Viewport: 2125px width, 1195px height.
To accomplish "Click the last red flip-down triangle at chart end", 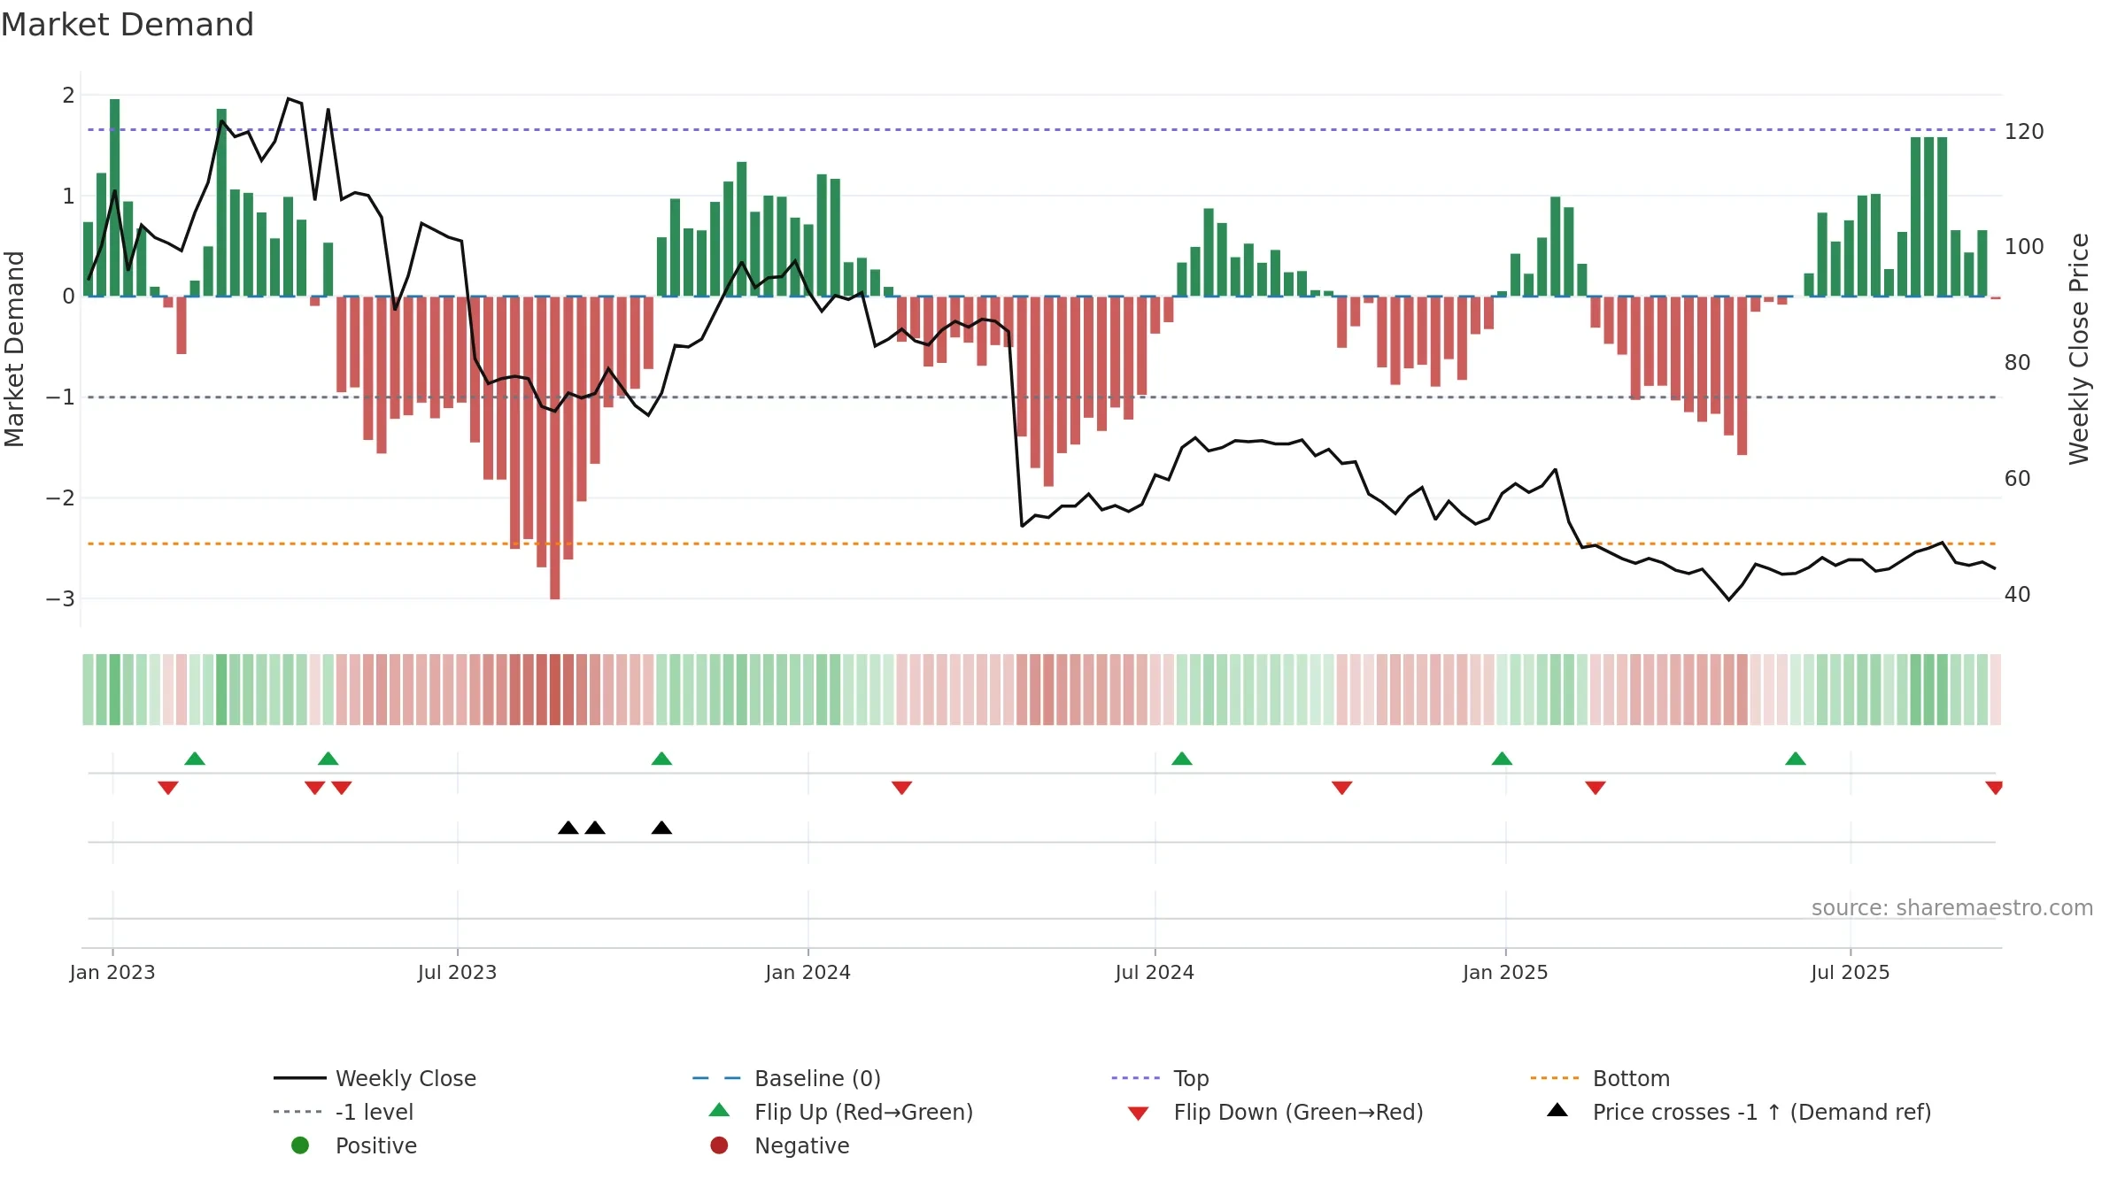I will pyautogui.click(x=1994, y=788).
